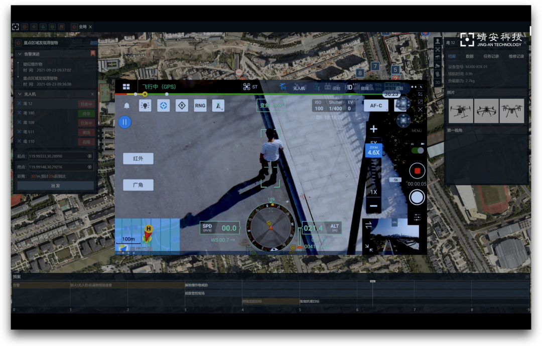The width and height of the screenshot is (542, 346).
Task: Click the red bookmark icon in 告警演进 header
Action: tap(93, 54)
